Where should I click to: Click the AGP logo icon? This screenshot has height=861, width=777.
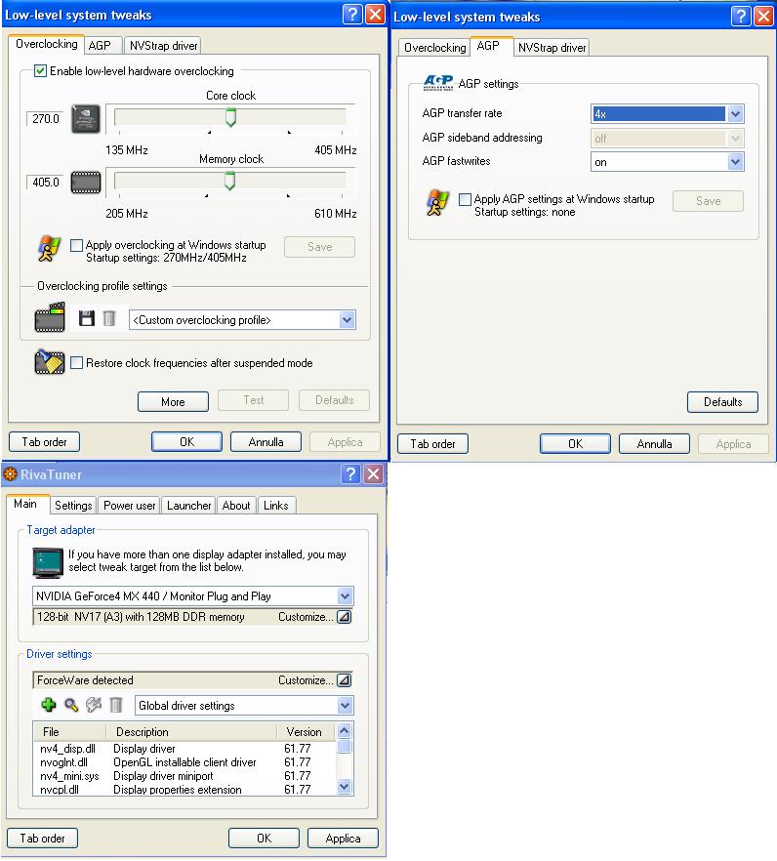tap(438, 82)
